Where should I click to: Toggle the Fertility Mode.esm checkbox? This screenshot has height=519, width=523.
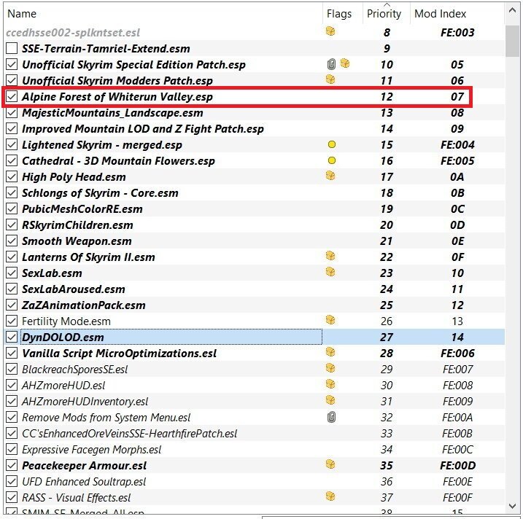[12, 321]
